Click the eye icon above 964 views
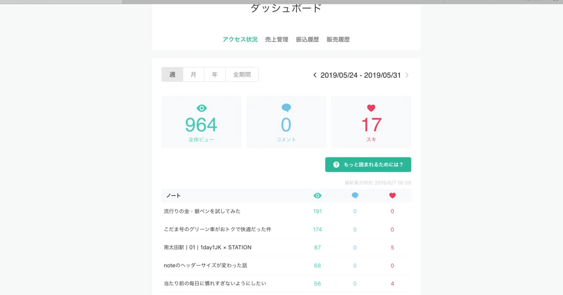The width and height of the screenshot is (563, 295). (x=201, y=108)
